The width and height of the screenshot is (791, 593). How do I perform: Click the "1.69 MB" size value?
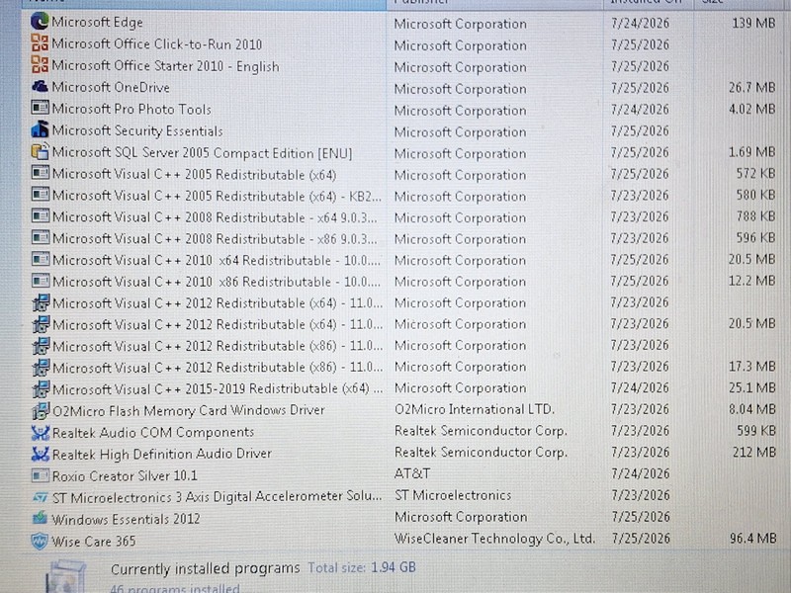[751, 152]
